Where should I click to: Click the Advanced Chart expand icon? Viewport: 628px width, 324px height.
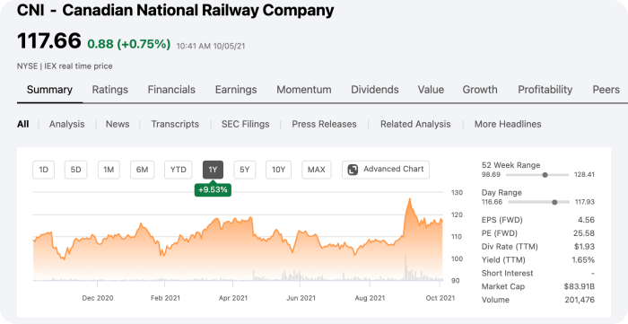[x=353, y=170]
